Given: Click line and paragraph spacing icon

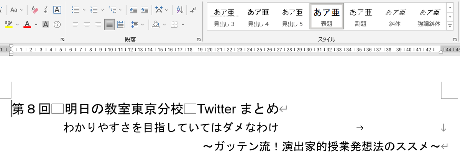Looking at the screenshot, I should [x=134, y=24].
